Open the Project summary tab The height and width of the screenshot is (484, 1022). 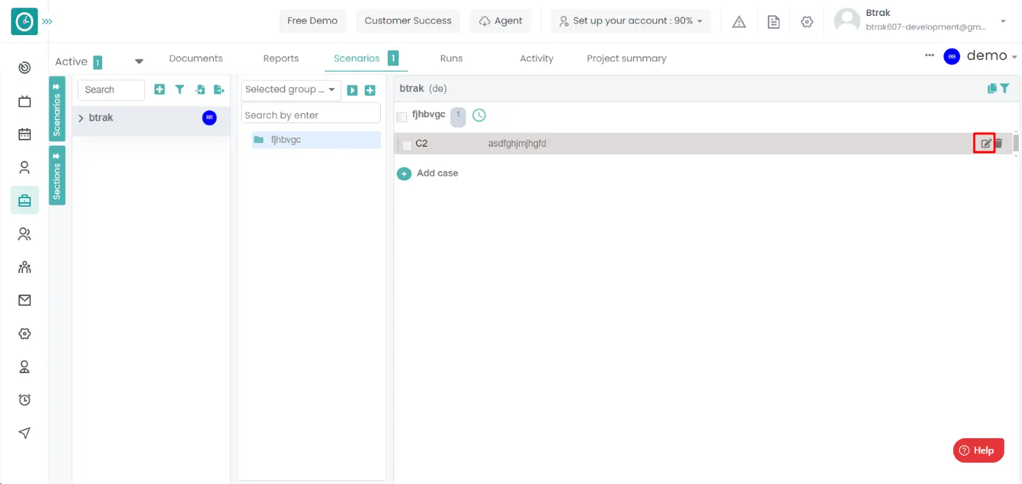626,59
